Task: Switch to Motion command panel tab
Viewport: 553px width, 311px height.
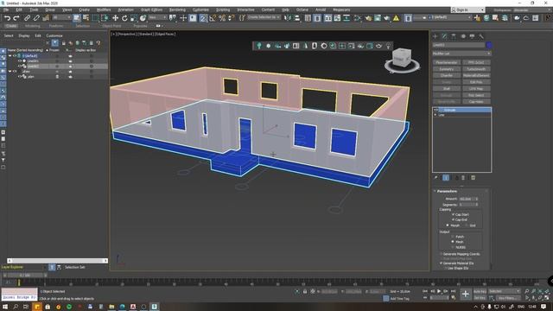Action: 463,36
